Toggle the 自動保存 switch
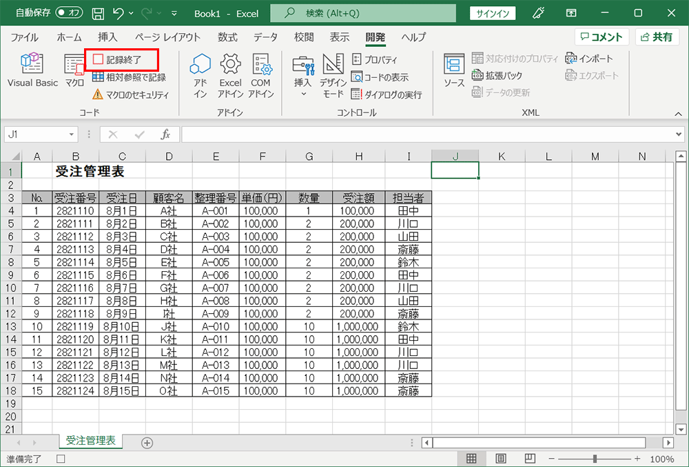The image size is (689, 467). pos(69,13)
